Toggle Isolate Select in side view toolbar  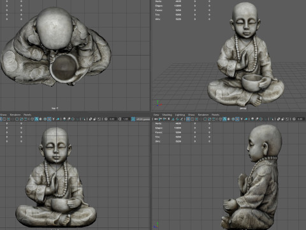(272, 119)
